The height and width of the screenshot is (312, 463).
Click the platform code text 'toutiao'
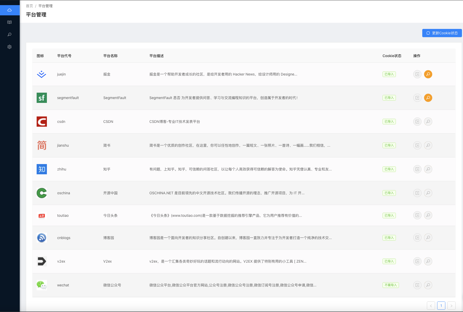click(63, 216)
